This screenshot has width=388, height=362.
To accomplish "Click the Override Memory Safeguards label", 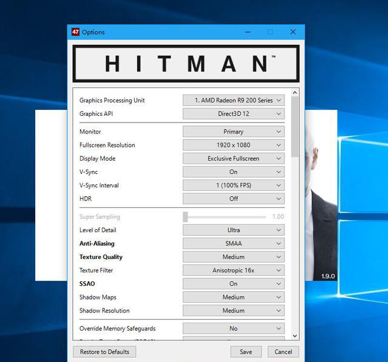I will tap(117, 329).
